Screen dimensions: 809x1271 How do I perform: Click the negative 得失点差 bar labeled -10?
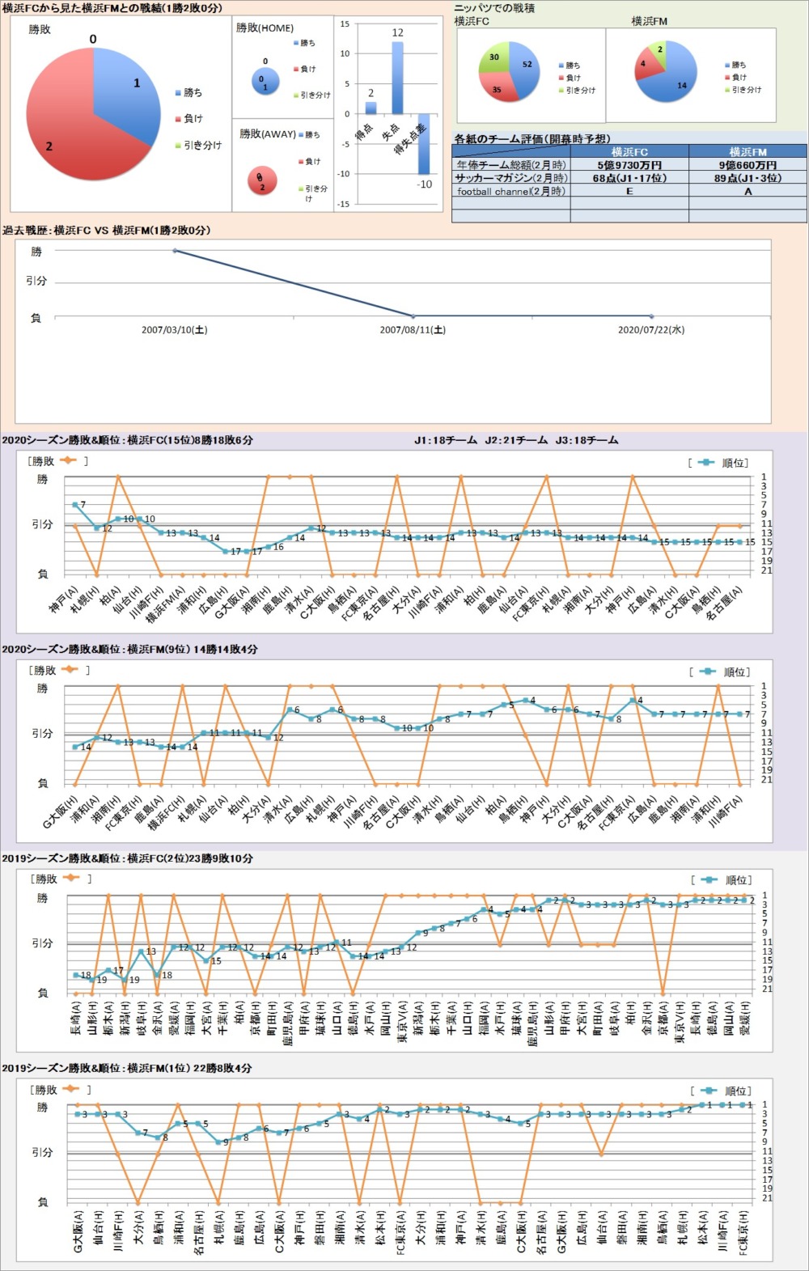[x=424, y=144]
